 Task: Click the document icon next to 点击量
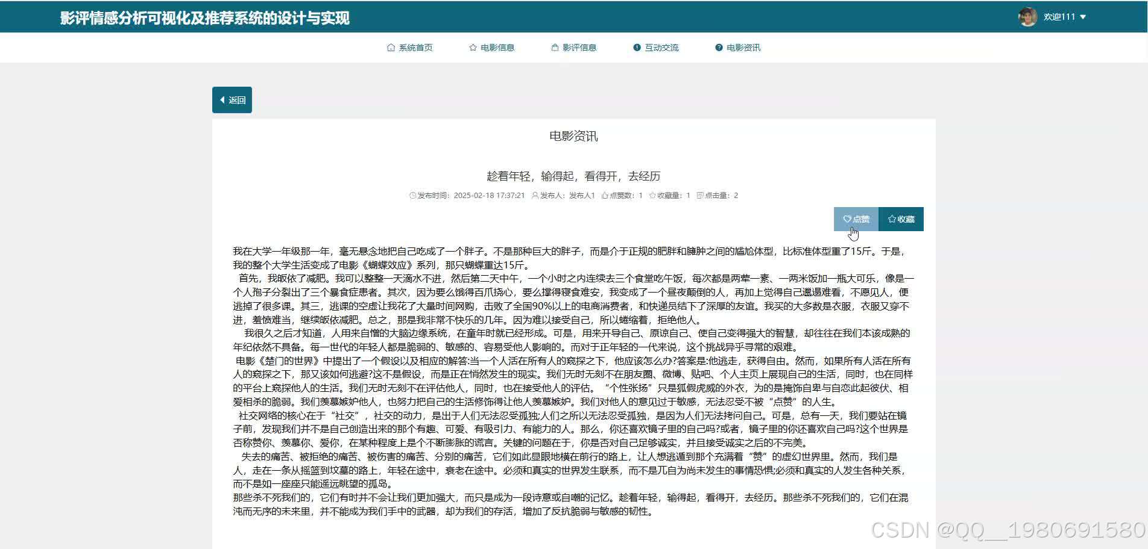pos(699,195)
